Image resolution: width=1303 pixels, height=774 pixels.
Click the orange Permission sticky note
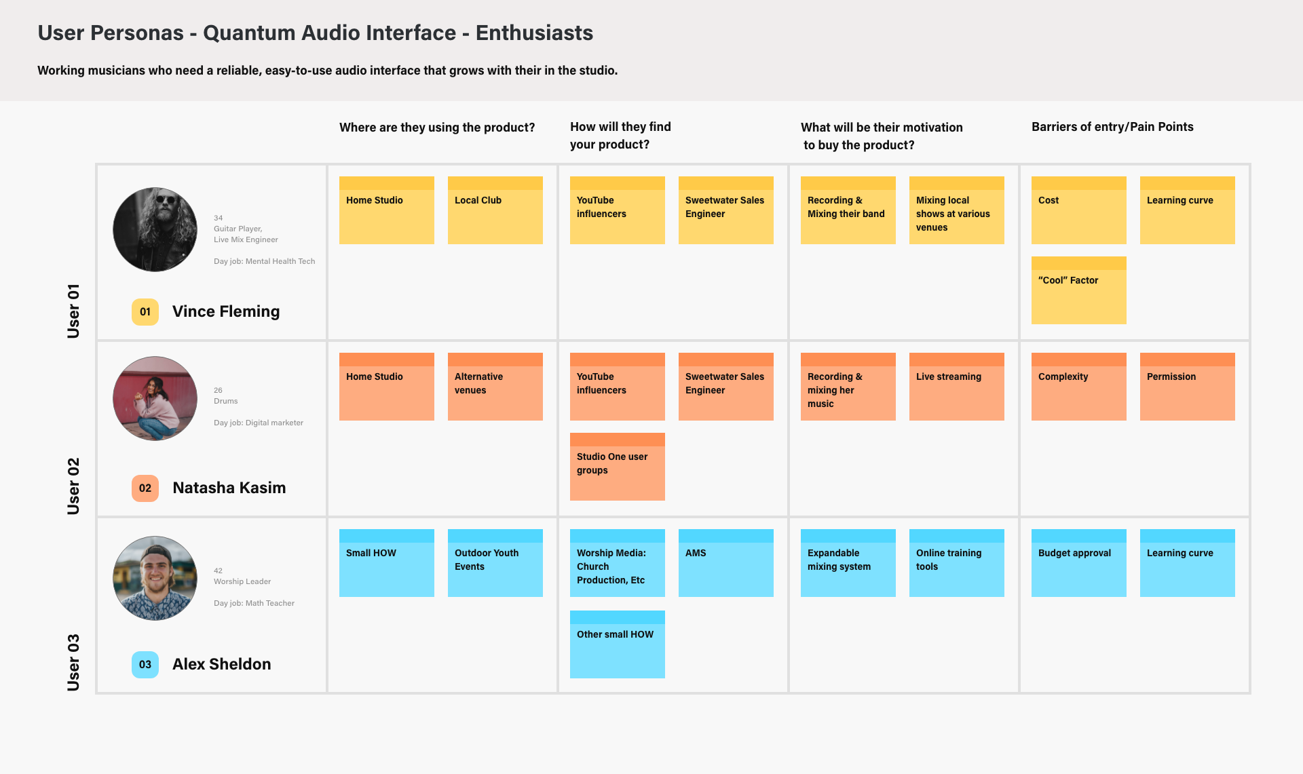coord(1187,387)
